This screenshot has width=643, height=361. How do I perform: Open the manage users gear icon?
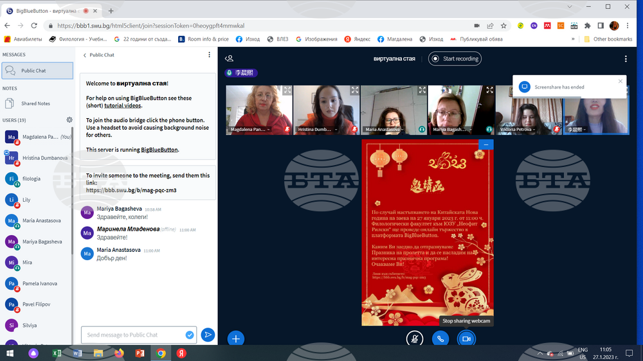click(69, 119)
